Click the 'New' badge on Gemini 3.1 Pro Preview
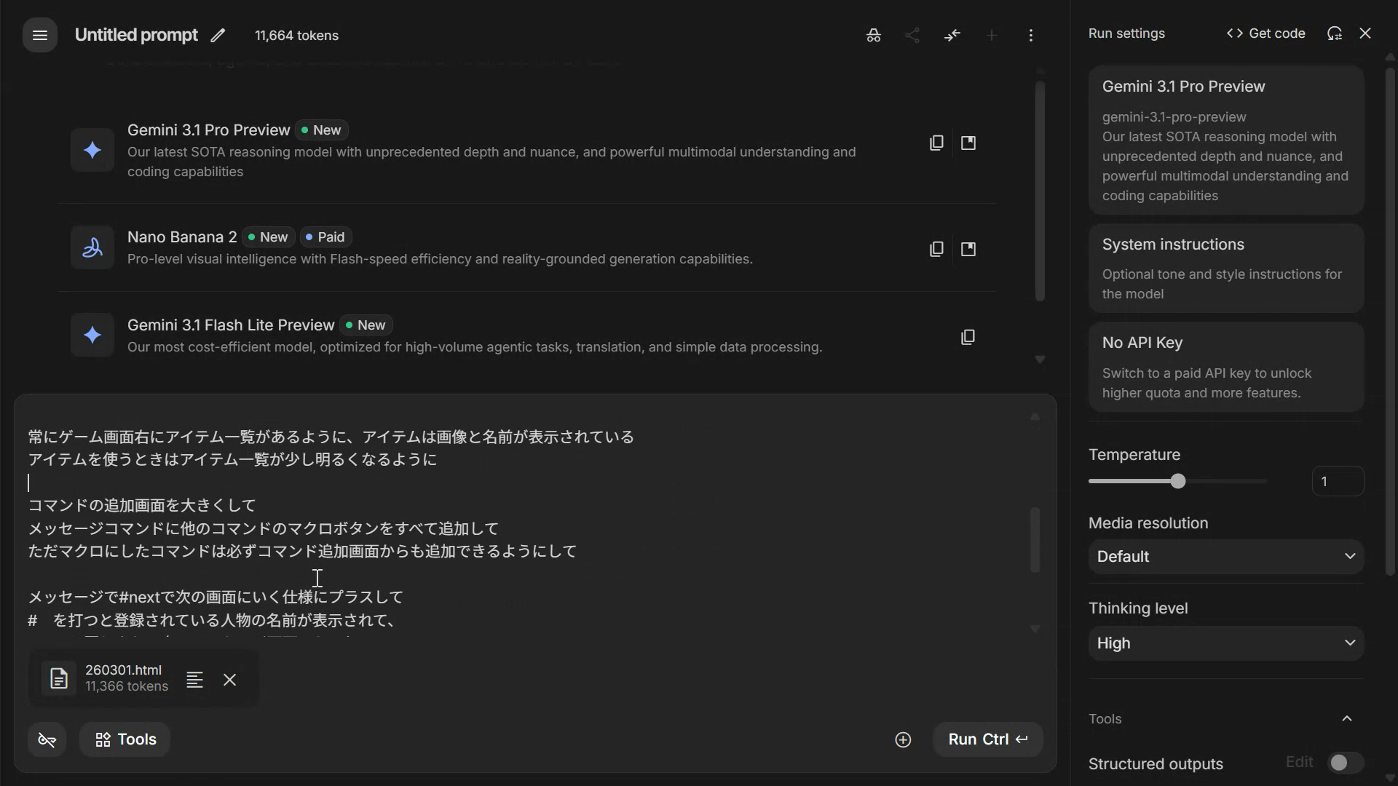Screen dimensions: 1398x786 pyautogui.click(x=321, y=130)
